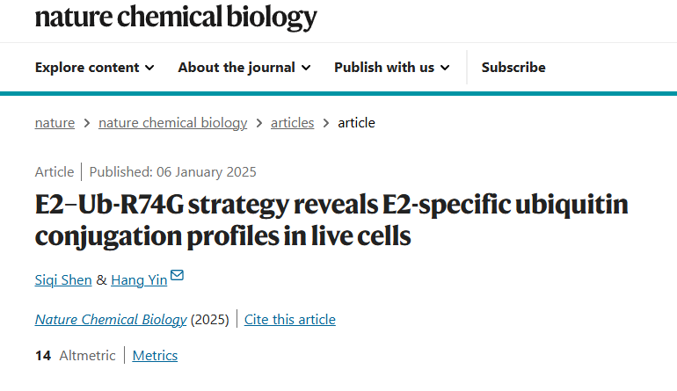Click the article title heading

(x=331, y=220)
